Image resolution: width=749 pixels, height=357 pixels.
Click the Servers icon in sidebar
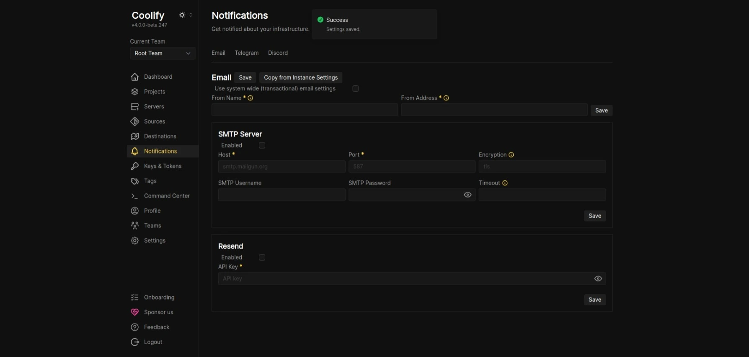pyautogui.click(x=134, y=106)
